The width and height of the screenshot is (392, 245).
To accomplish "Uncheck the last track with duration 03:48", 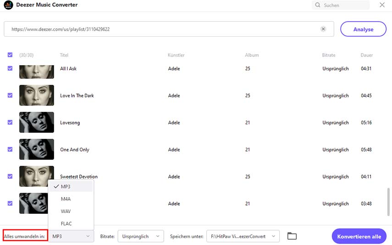I will [x=10, y=203].
